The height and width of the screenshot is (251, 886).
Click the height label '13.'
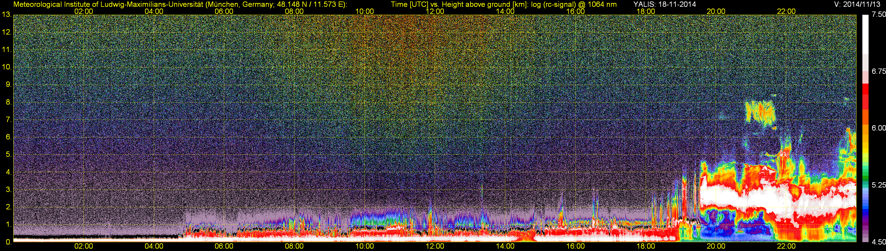coord(6,15)
